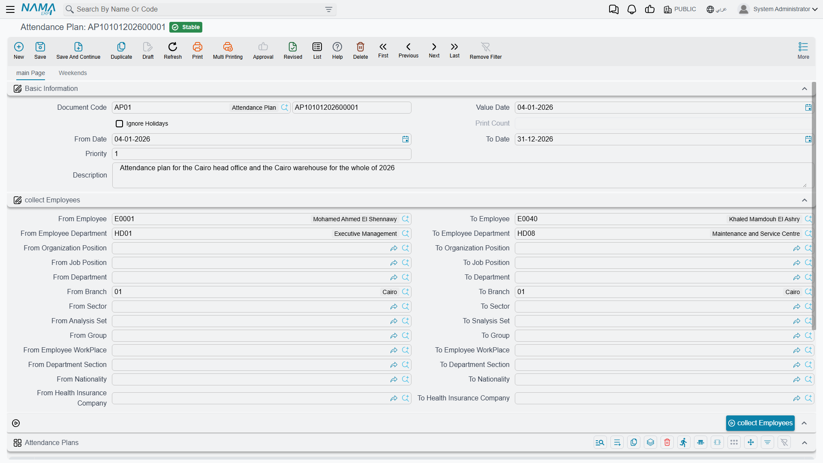Go to the First record
This screenshot has width=823, height=463.
tap(383, 50)
